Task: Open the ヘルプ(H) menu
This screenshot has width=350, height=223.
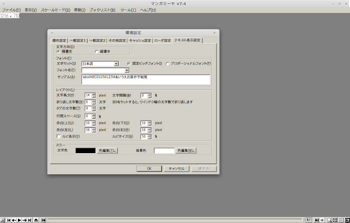Action: coord(148,10)
